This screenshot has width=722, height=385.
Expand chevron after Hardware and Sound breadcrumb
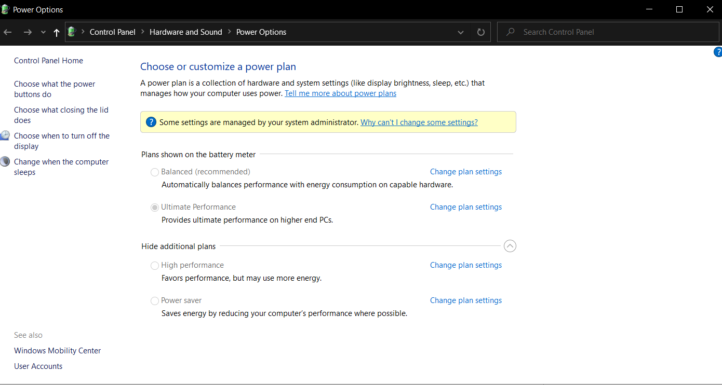click(229, 32)
